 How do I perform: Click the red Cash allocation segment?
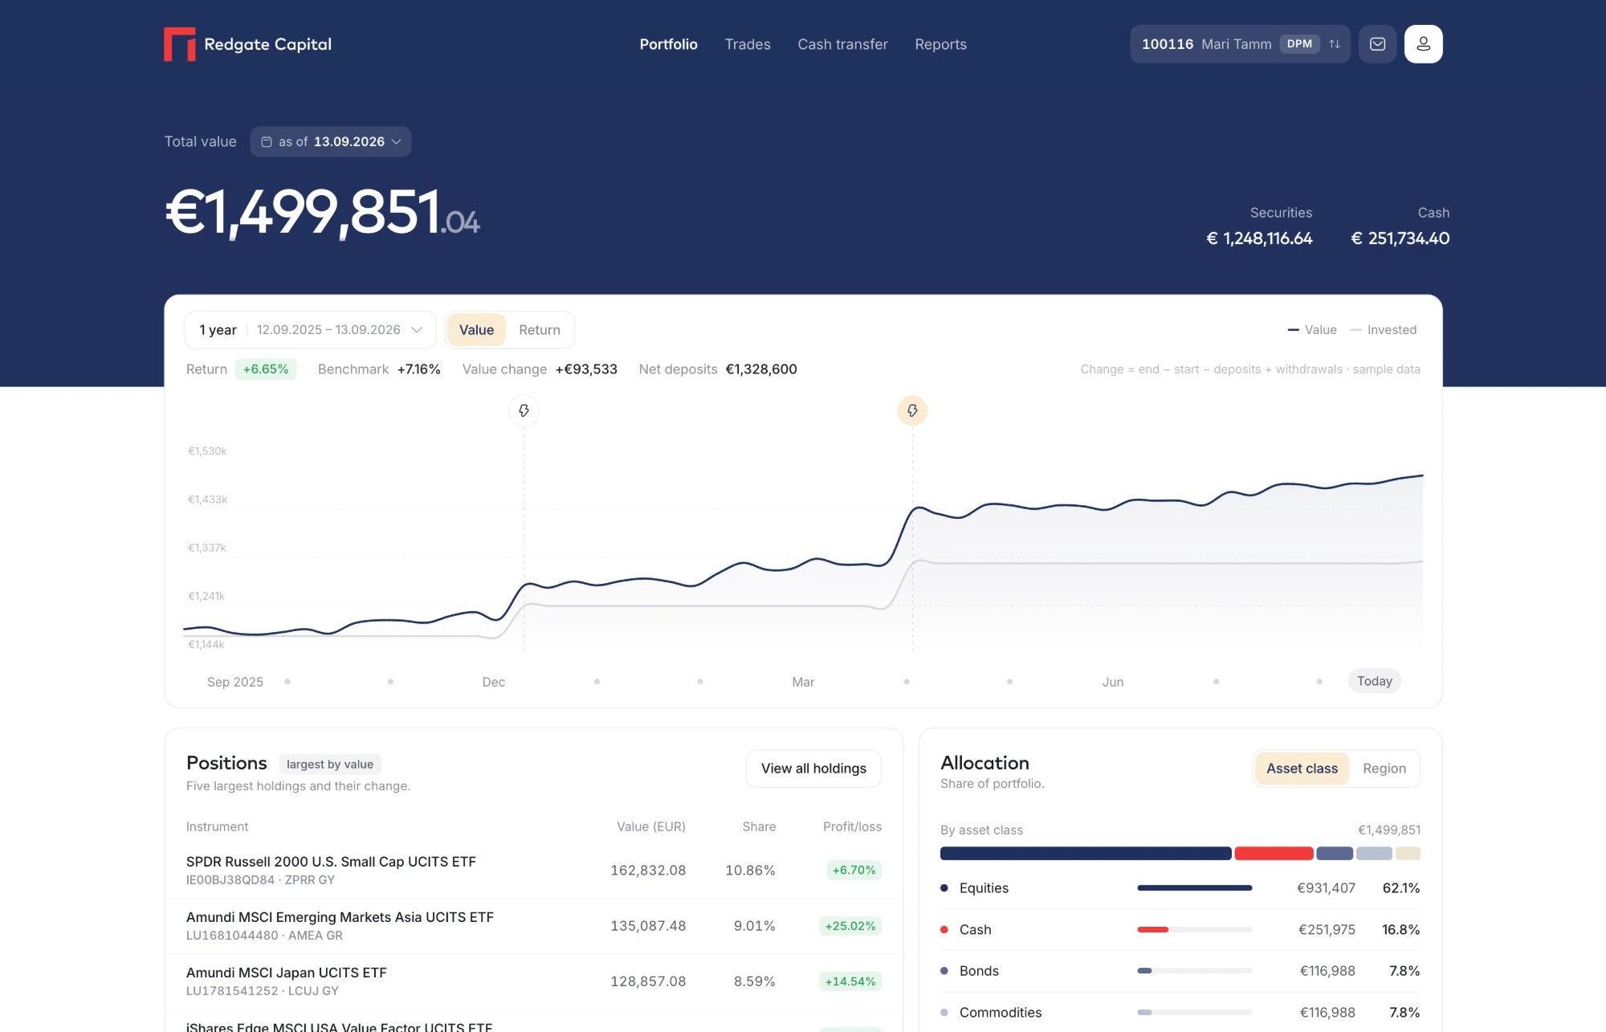coord(1274,854)
